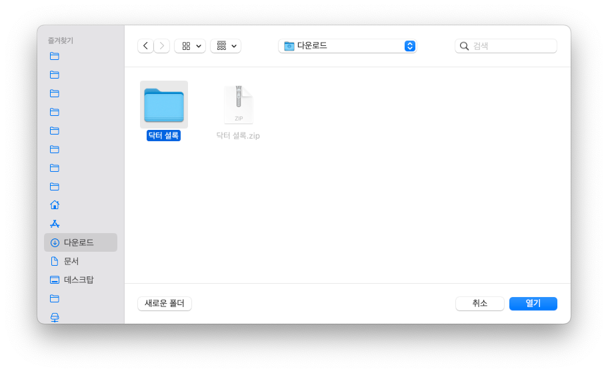Open the home folder in sidebar
Screen dimensions: 608x373
(x=55, y=205)
